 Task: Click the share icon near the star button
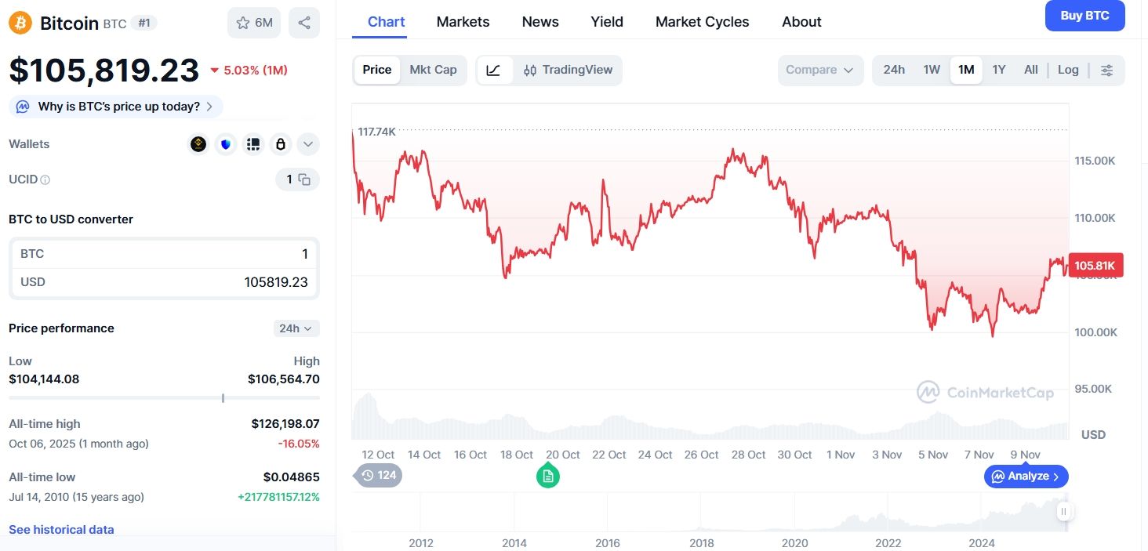(x=304, y=23)
